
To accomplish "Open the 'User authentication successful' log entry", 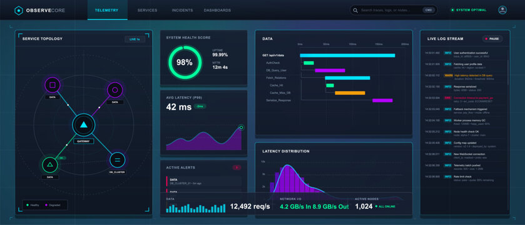I will coord(465,54).
